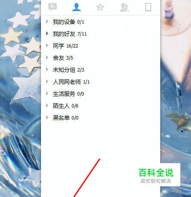Expand the 同学 group arrow
The image size is (191, 197).
[x=47, y=45]
